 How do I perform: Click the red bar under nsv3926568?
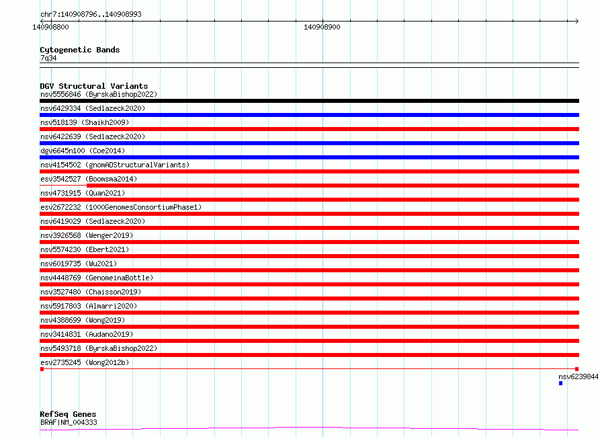point(309,242)
